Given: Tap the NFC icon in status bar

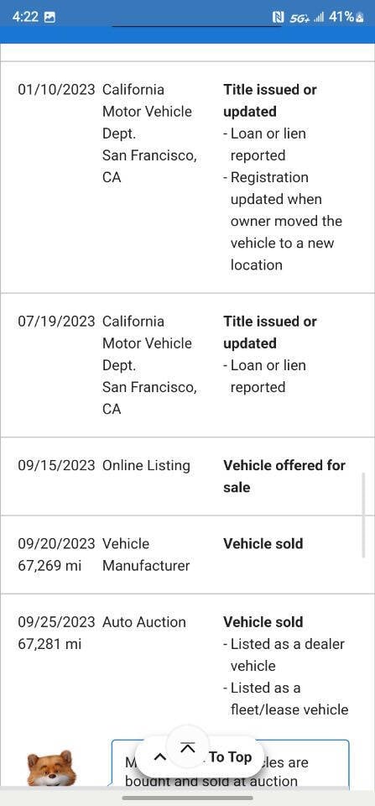Looking at the screenshot, I should tap(278, 18).
